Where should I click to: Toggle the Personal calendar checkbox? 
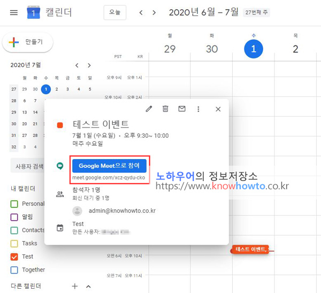(14, 204)
